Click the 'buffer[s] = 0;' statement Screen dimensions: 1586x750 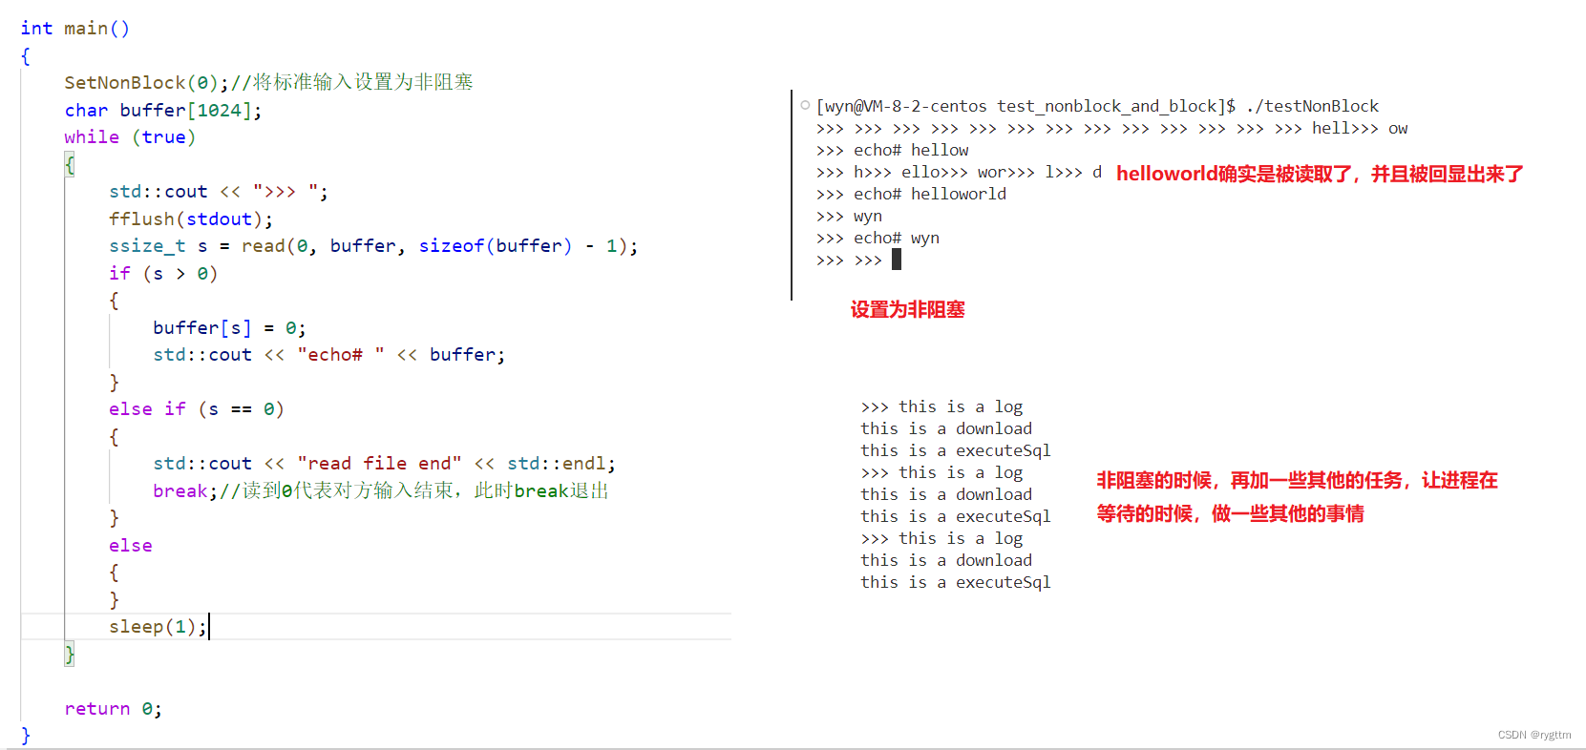229,328
